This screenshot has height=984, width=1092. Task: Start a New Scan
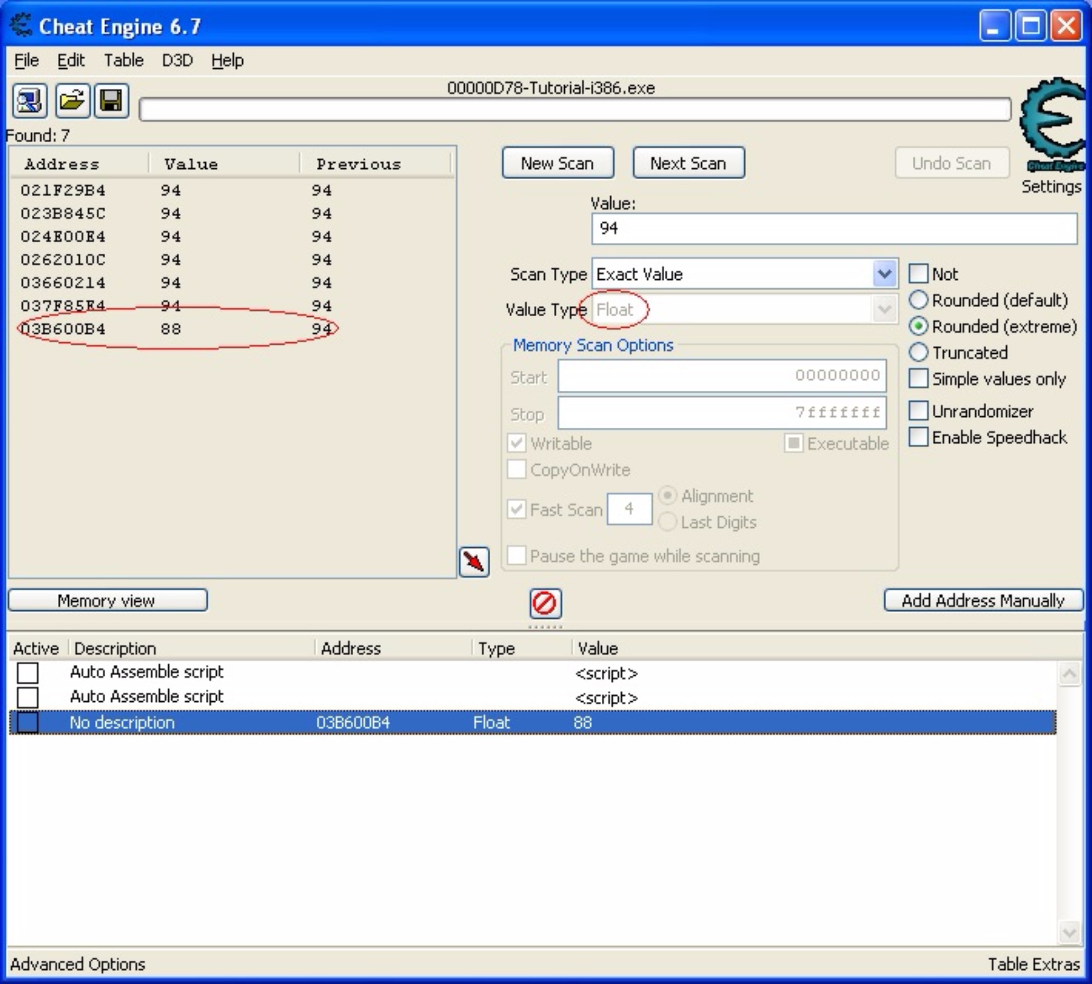click(558, 163)
